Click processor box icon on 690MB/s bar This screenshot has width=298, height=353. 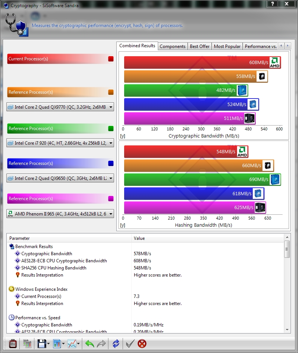point(275,179)
